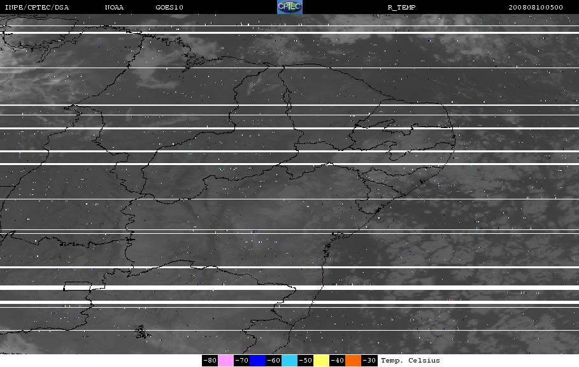Select the cyan legend swatch
Viewport: 579px width, 367px height.
click(289, 361)
